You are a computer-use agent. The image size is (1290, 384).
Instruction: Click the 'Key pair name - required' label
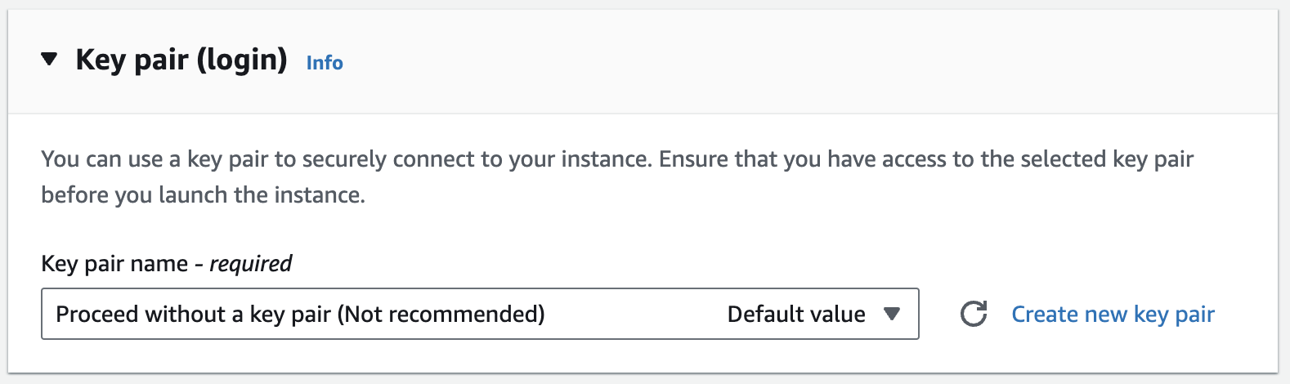point(166,264)
